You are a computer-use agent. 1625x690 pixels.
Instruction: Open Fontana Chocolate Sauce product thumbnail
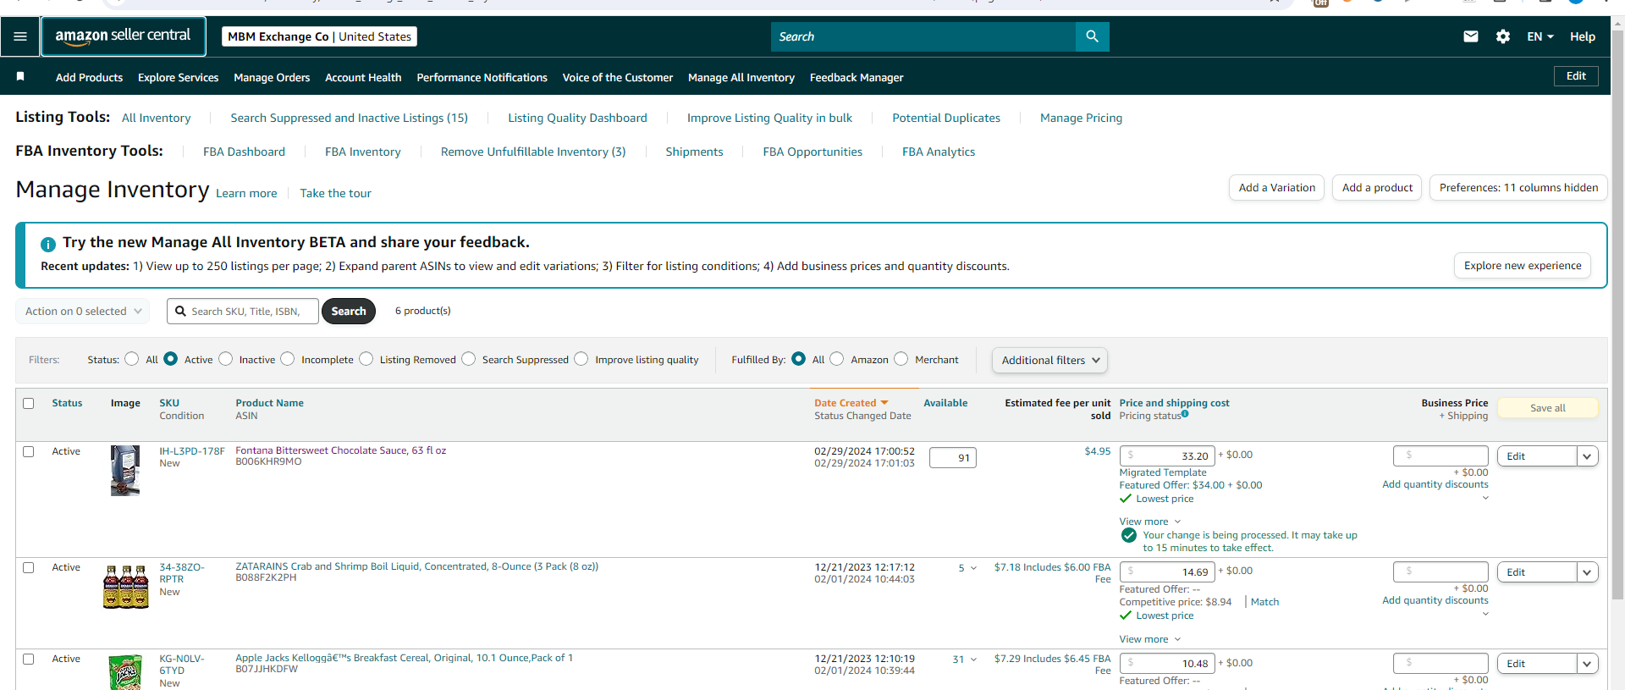point(125,470)
